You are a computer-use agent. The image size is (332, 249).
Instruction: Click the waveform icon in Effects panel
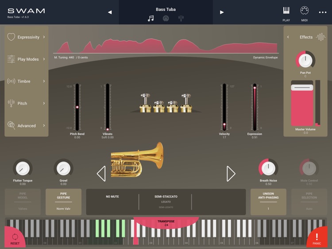click(x=321, y=37)
